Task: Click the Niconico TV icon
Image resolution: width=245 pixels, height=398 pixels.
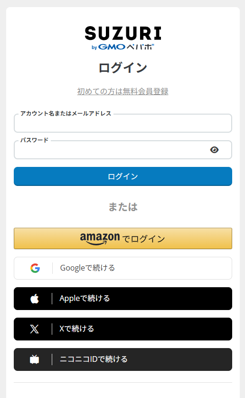Action: pos(35,359)
